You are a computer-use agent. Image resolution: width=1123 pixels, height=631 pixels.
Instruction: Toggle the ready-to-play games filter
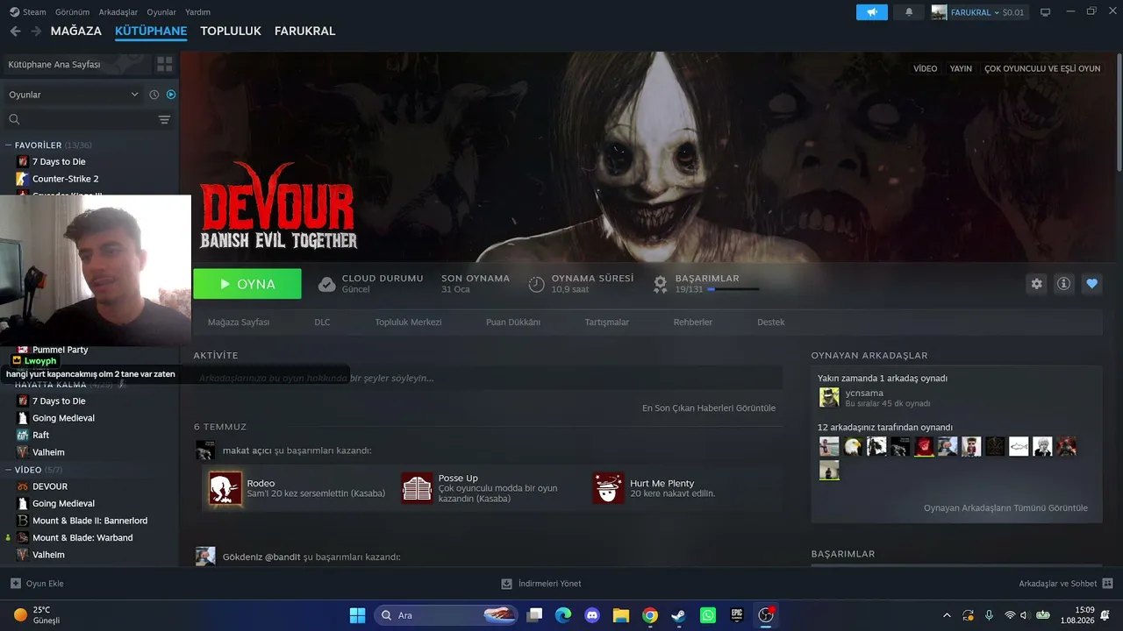coord(171,95)
